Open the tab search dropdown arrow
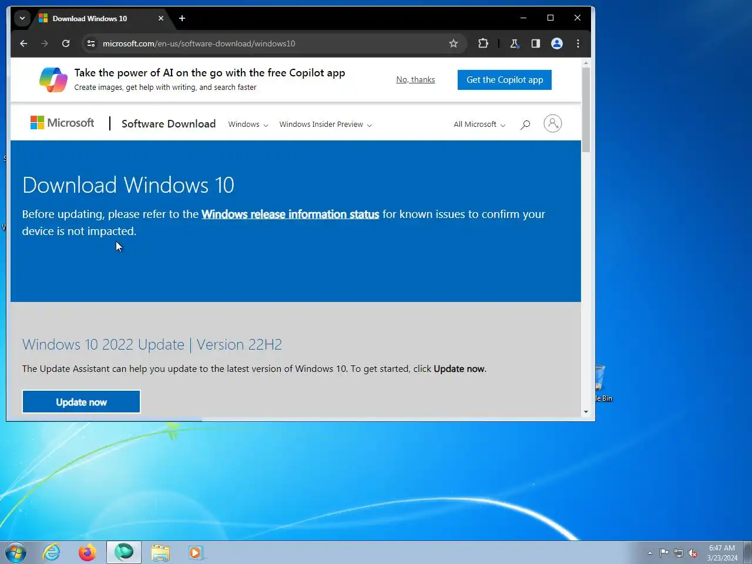Viewport: 752px width, 564px height. point(22,18)
